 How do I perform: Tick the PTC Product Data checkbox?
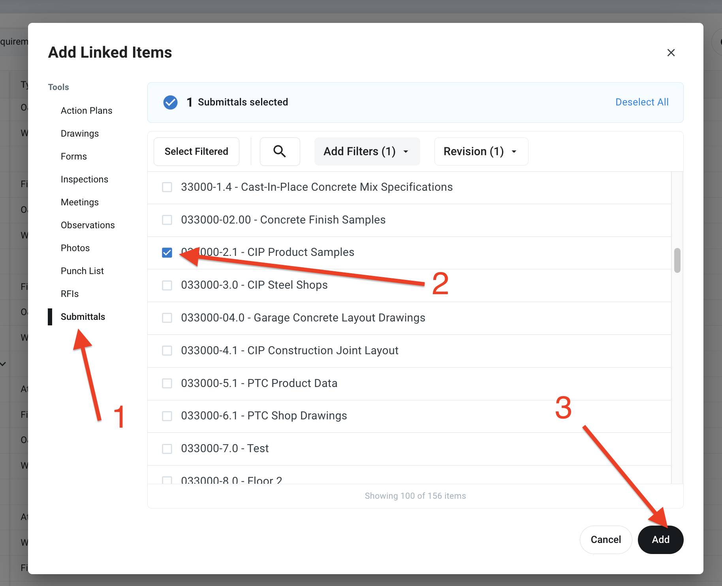coord(167,383)
